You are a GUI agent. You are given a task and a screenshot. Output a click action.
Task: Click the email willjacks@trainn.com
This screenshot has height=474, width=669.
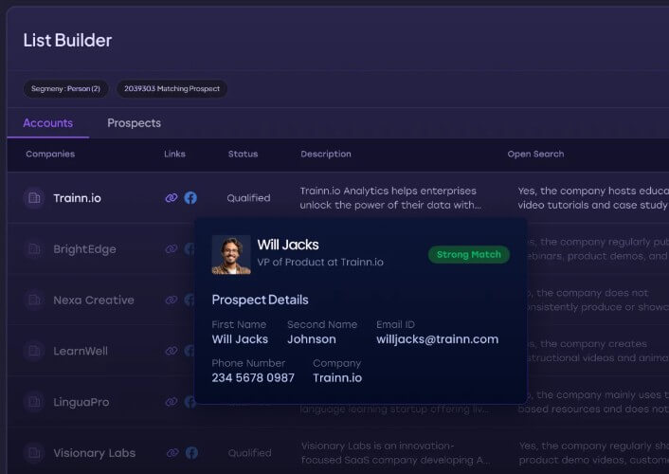pos(438,339)
